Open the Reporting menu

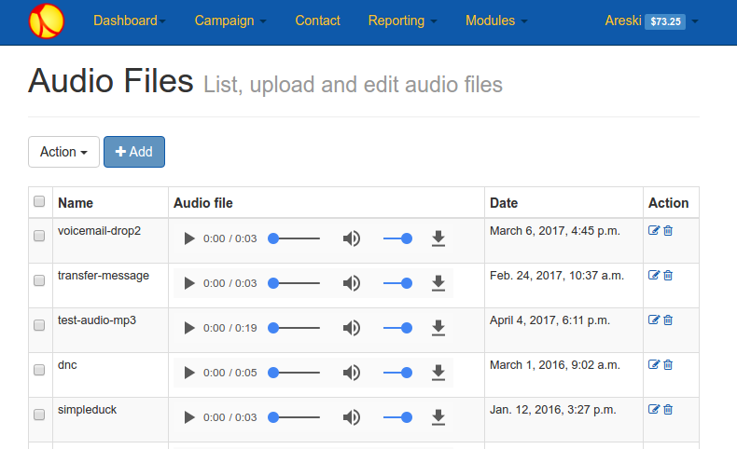click(x=402, y=20)
